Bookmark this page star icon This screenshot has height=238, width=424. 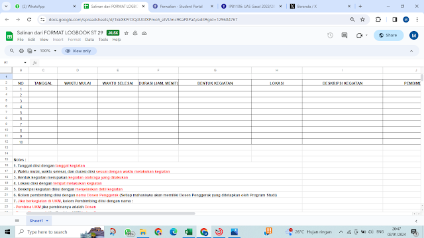tap(362, 19)
